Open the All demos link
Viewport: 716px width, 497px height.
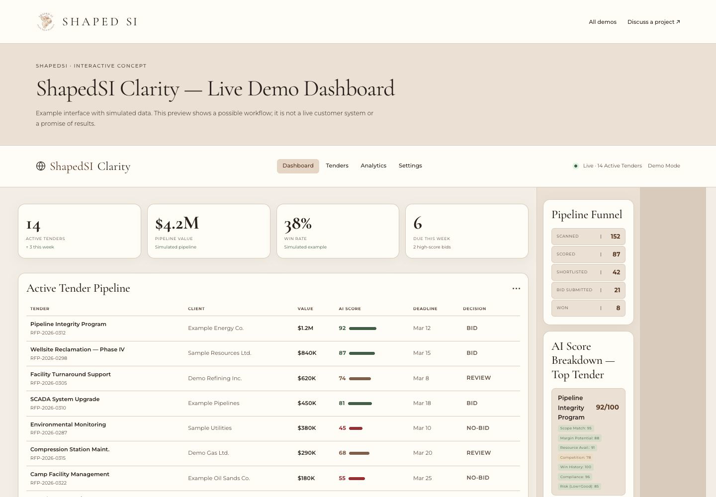tap(603, 22)
